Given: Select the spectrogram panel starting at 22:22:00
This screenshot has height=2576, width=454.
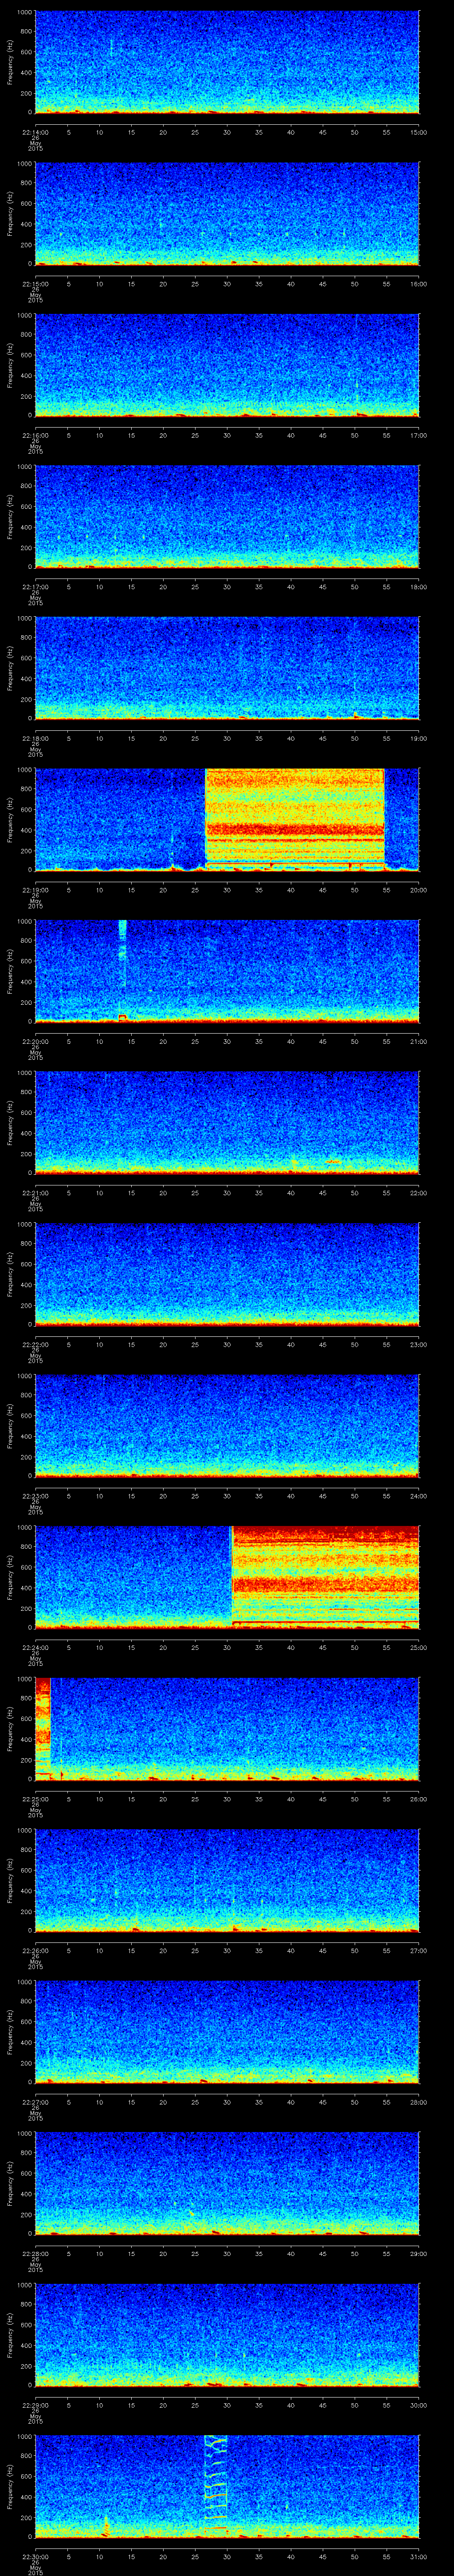Looking at the screenshot, I should click(227, 1274).
